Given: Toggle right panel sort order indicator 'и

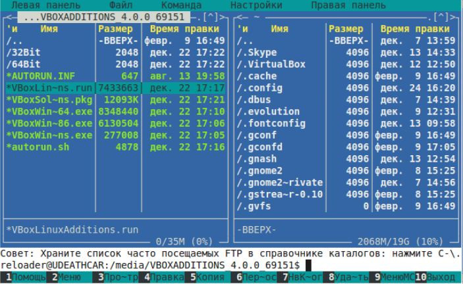Looking at the screenshot, I should click(242, 29).
